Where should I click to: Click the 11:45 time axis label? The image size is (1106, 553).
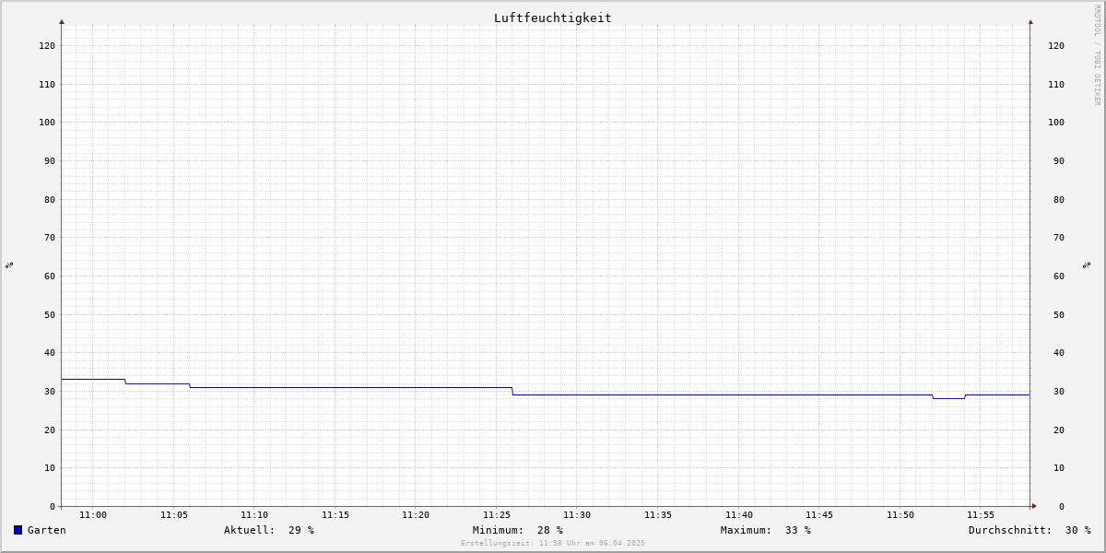(x=819, y=515)
